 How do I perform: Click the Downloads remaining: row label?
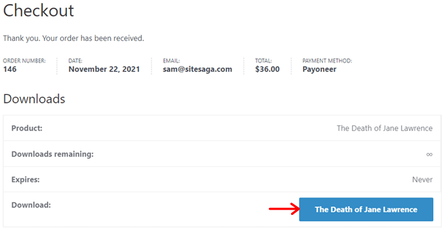click(52, 154)
